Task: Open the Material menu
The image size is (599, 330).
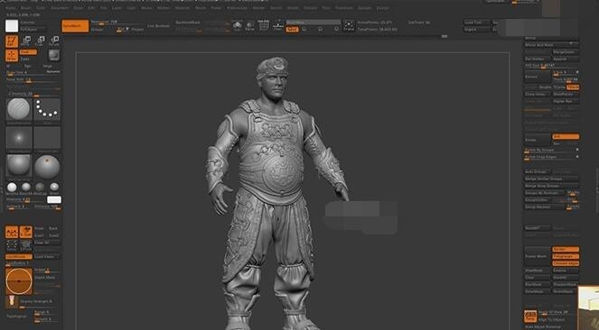Action: tap(182, 7)
